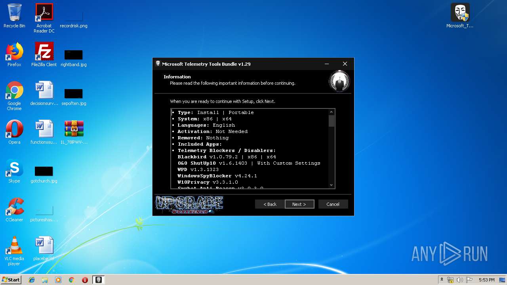Click the 'Information' heading in installer
Image resolution: width=507 pixels, height=285 pixels.
coord(177,77)
